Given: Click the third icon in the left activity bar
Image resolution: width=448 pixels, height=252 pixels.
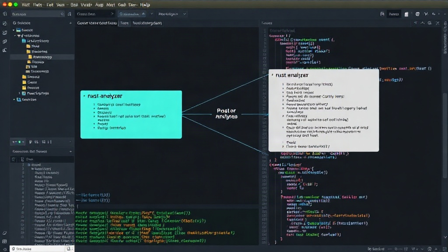Looking at the screenshot, I should (x=5, y=32).
